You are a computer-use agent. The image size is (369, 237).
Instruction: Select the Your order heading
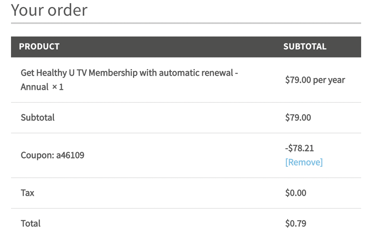pos(49,10)
